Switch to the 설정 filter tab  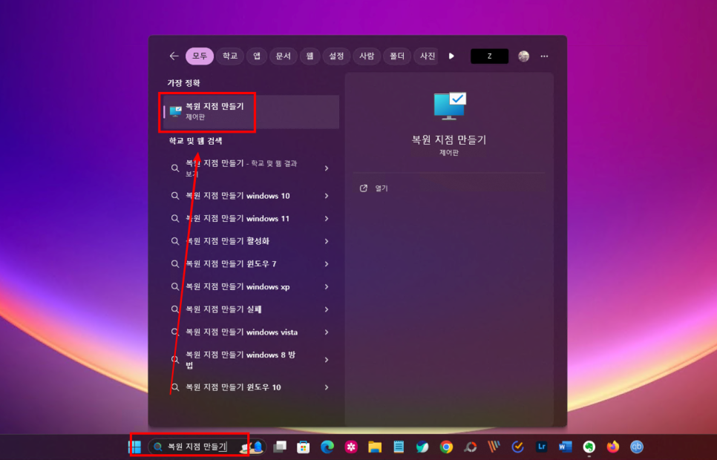tap(336, 56)
